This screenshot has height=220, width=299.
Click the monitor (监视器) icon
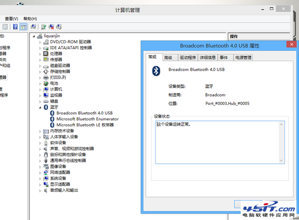click(46, 95)
